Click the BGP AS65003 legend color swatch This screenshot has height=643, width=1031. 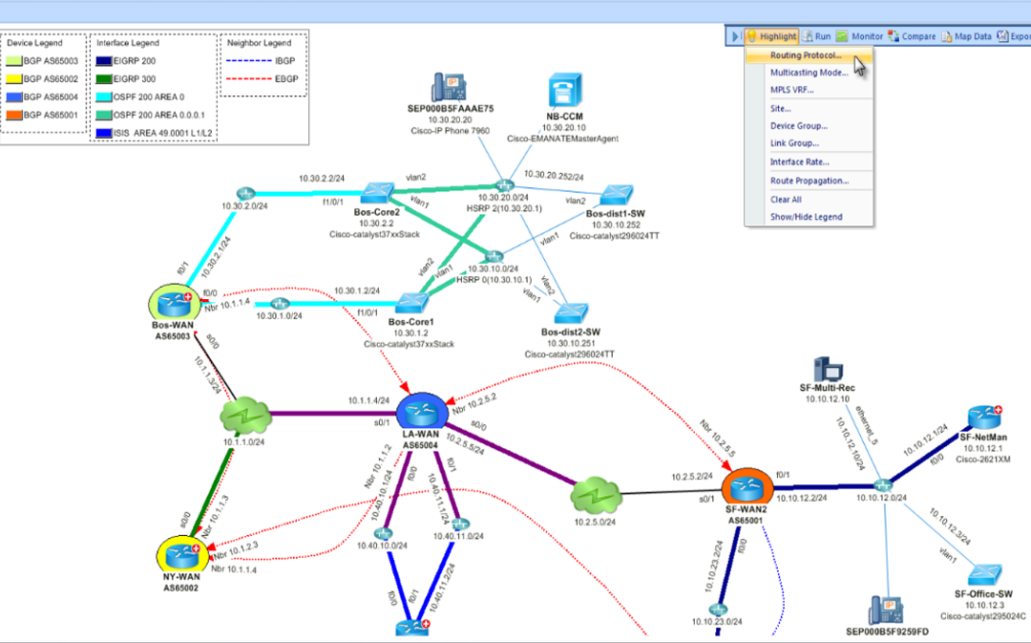pyautogui.click(x=14, y=60)
